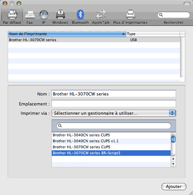Click the toolbar search magnifier icon
Screen dimensions: 193x195
[x=161, y=15]
